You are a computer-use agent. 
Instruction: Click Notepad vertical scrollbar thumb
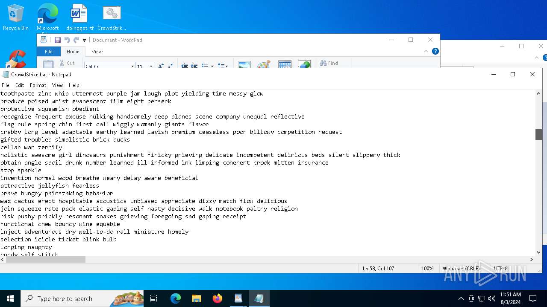click(538, 134)
